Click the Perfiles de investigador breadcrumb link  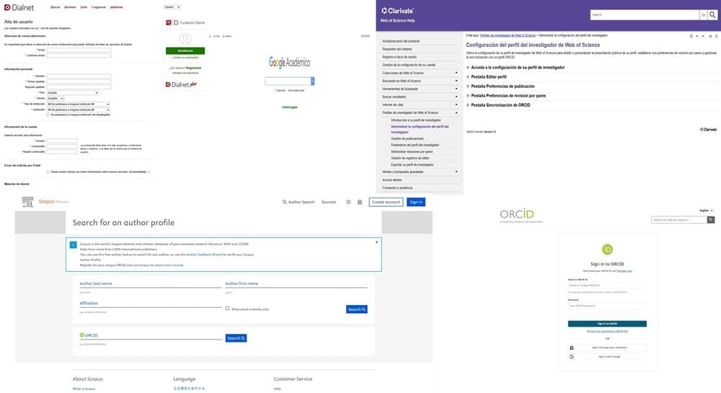tap(508, 35)
